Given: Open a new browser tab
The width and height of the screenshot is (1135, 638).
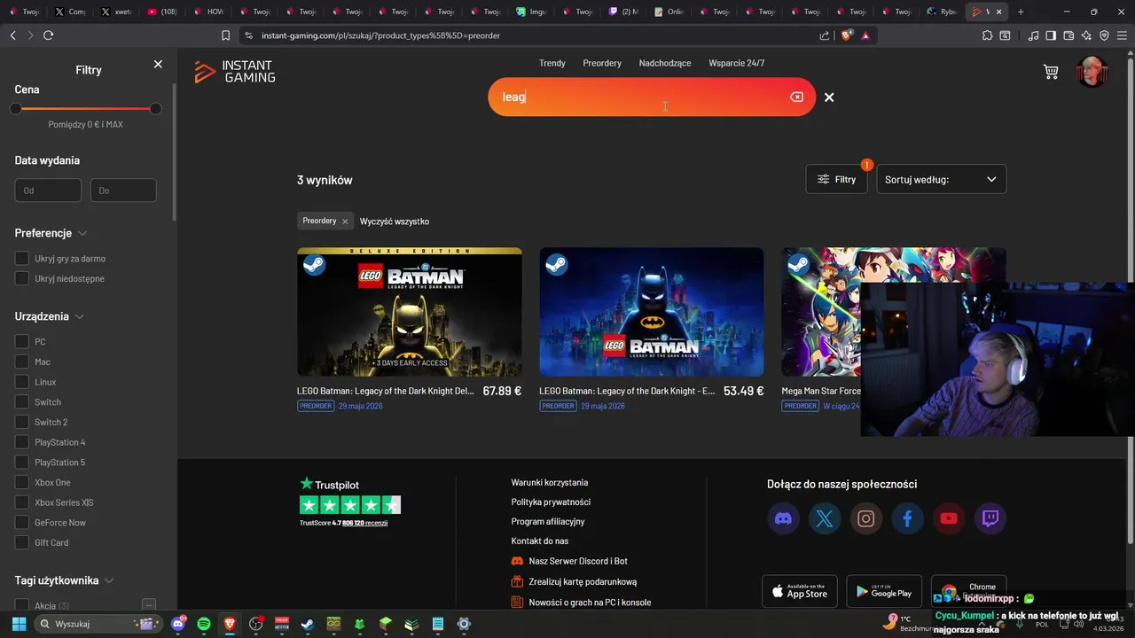Looking at the screenshot, I should tap(1021, 12).
